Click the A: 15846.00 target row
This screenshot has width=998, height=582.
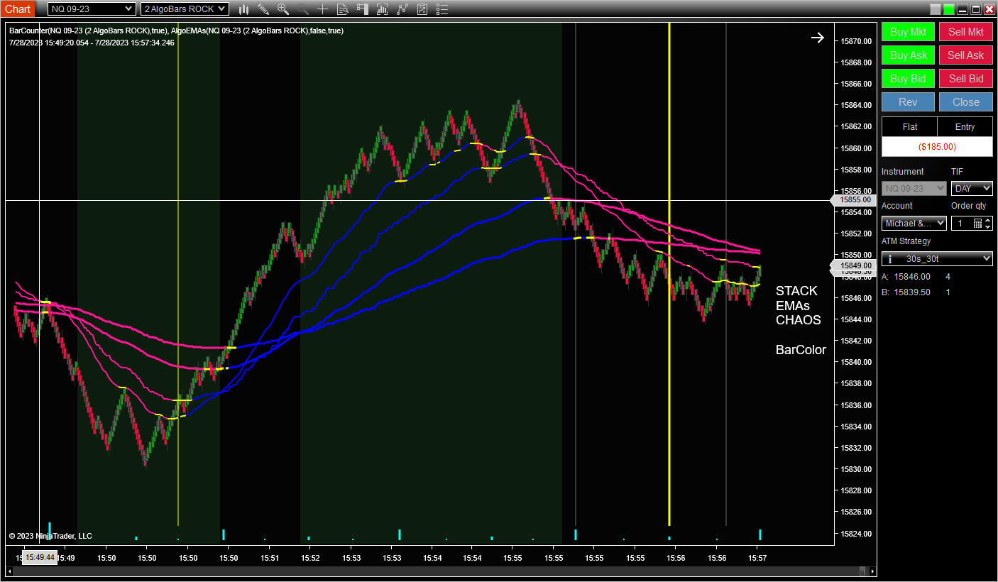[916, 277]
